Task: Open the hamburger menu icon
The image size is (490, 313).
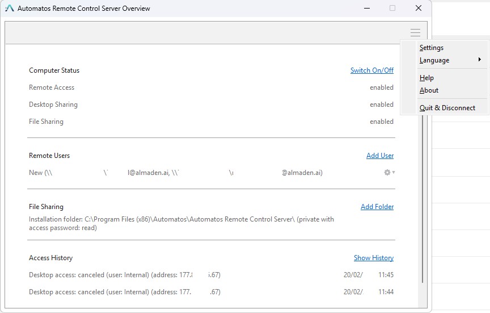Action: [415, 32]
